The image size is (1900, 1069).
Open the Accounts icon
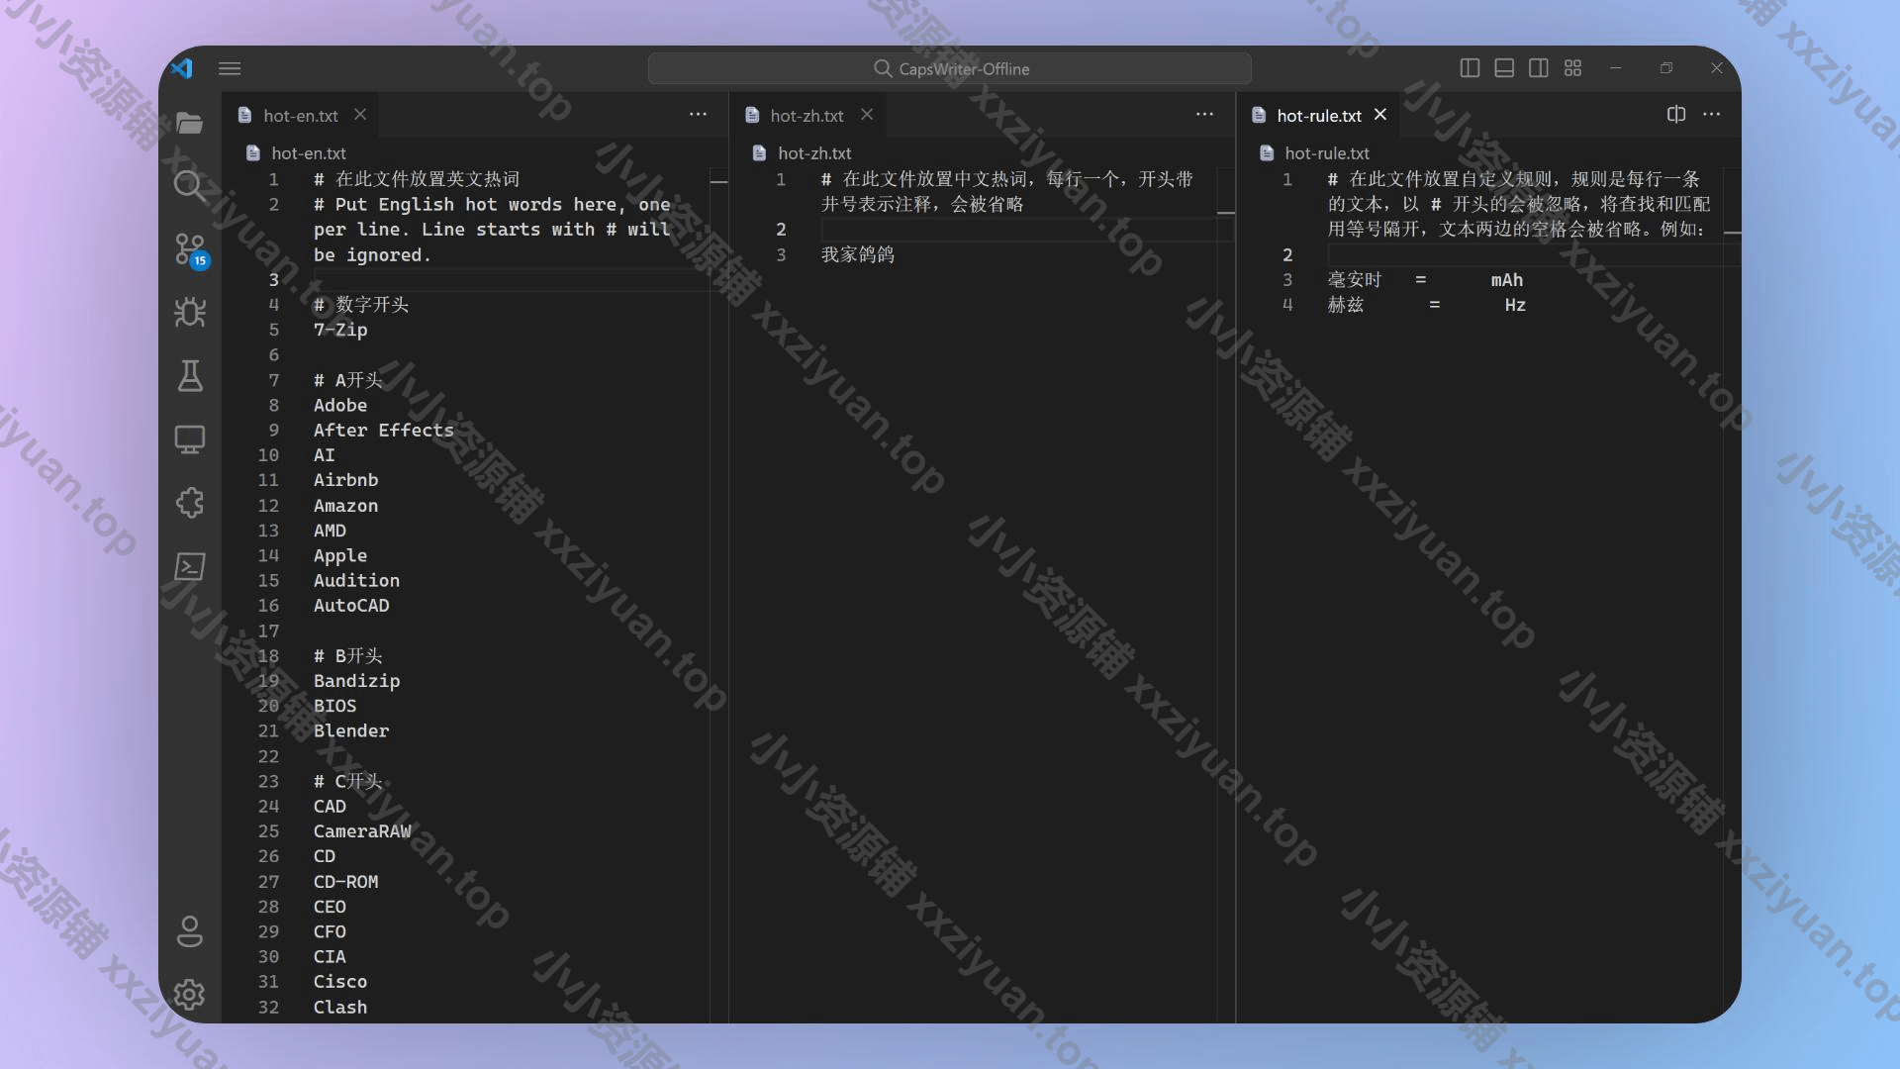189,931
